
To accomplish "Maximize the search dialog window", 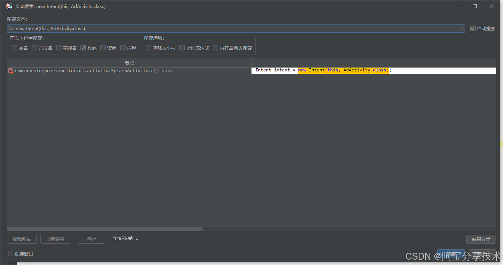I will 475,6.
